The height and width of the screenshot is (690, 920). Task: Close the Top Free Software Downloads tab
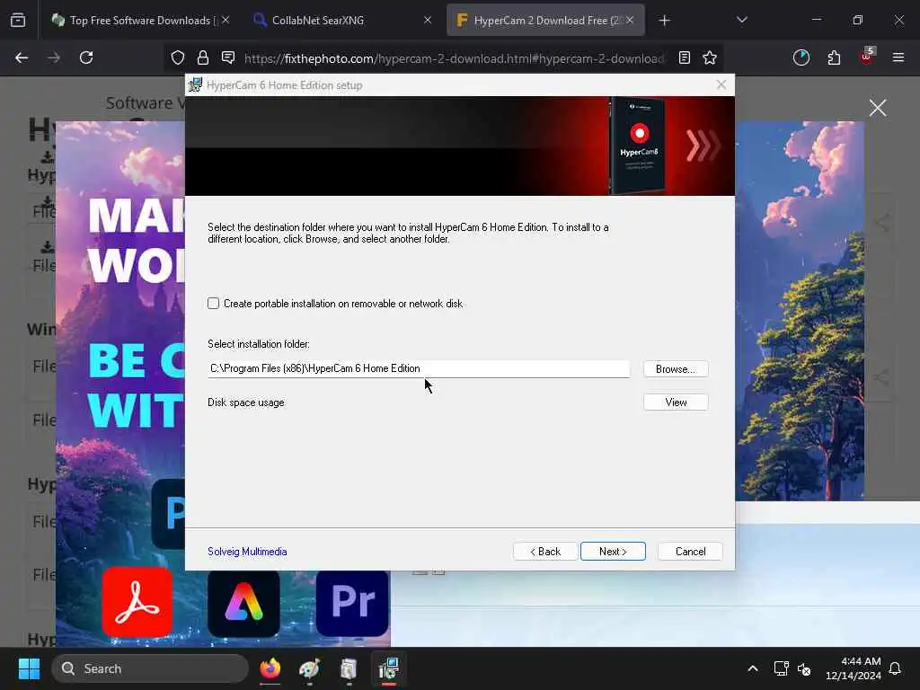pos(226,20)
